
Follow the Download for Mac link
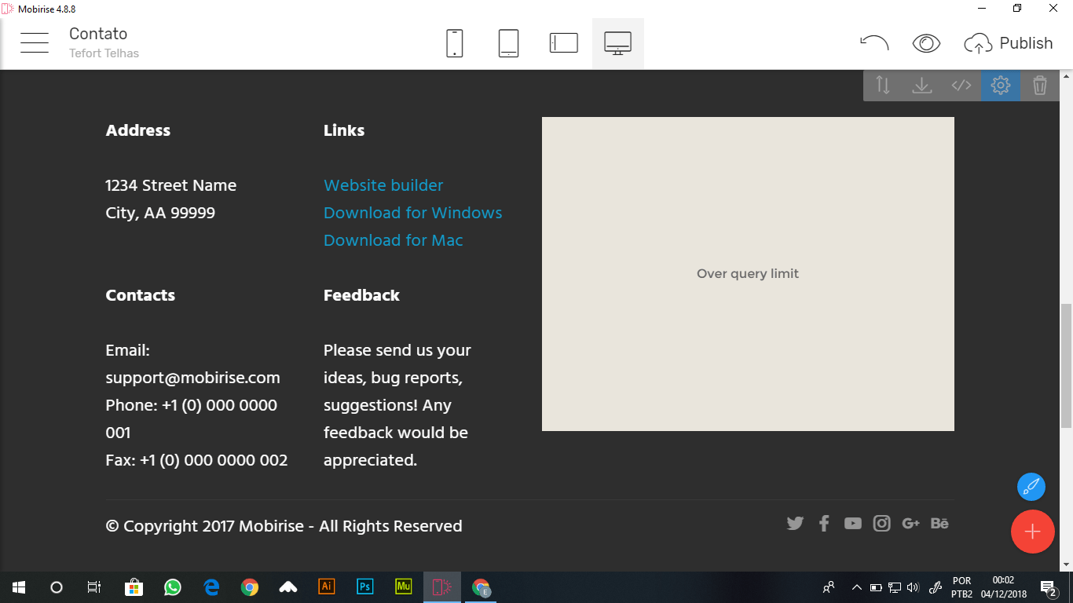click(394, 240)
